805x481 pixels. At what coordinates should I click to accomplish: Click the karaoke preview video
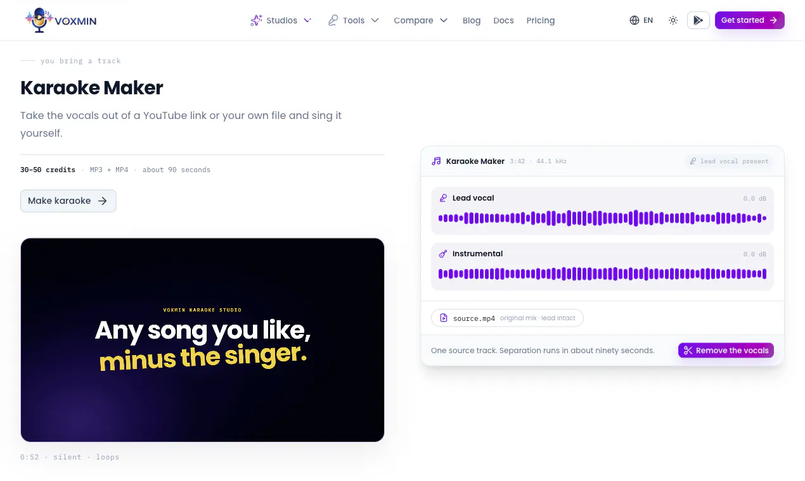tap(202, 340)
